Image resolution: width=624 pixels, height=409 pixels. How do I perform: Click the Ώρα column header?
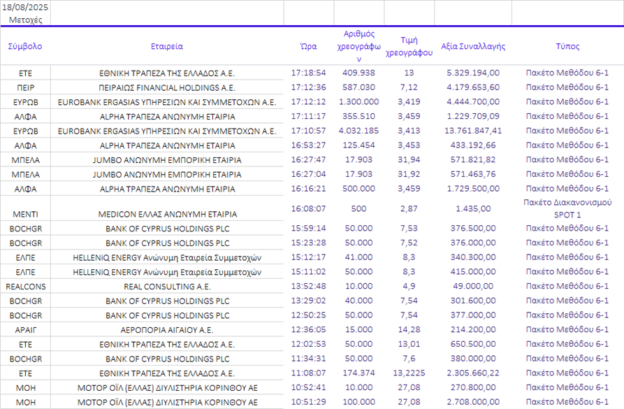pyautogui.click(x=308, y=46)
